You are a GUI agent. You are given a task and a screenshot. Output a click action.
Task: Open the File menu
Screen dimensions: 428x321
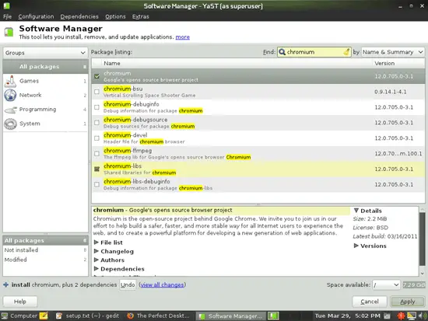pos(7,16)
